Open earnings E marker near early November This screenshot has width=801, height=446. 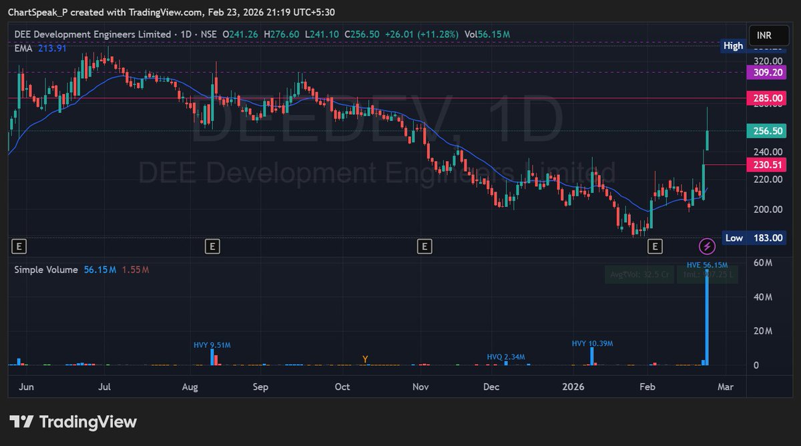(x=424, y=247)
